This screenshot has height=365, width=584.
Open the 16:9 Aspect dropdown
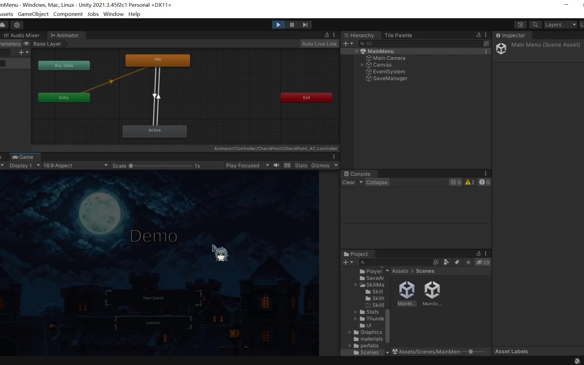pos(75,165)
